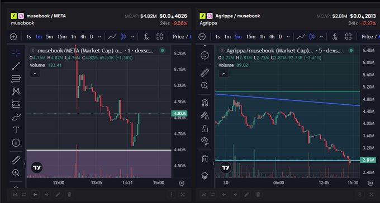This screenshot has width=380, height=203.
Task: Toggle hide all drawings eye in Agrippa chart
Action: coord(205,141)
